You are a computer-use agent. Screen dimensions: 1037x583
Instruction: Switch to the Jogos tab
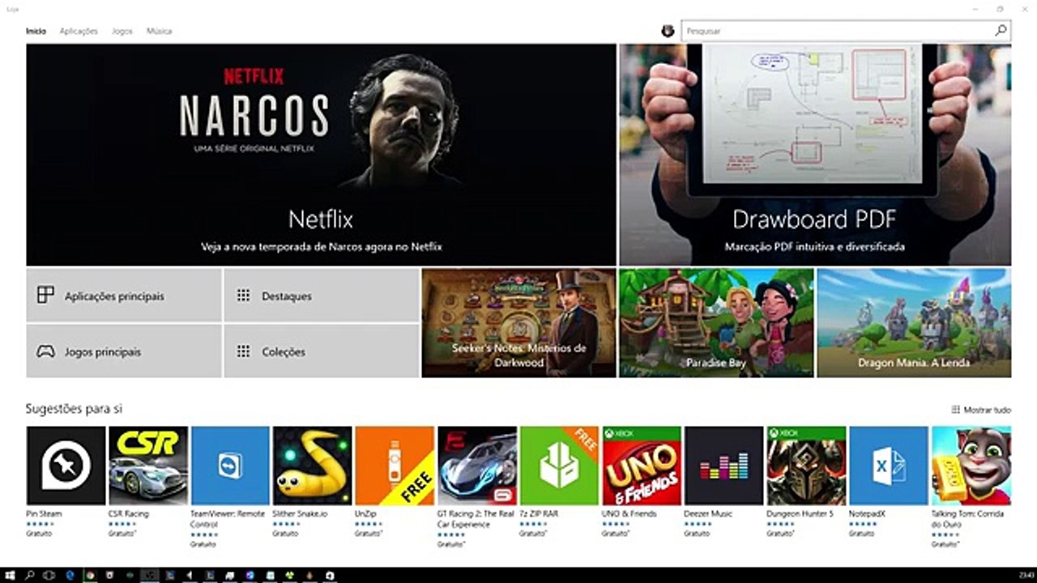tap(122, 31)
